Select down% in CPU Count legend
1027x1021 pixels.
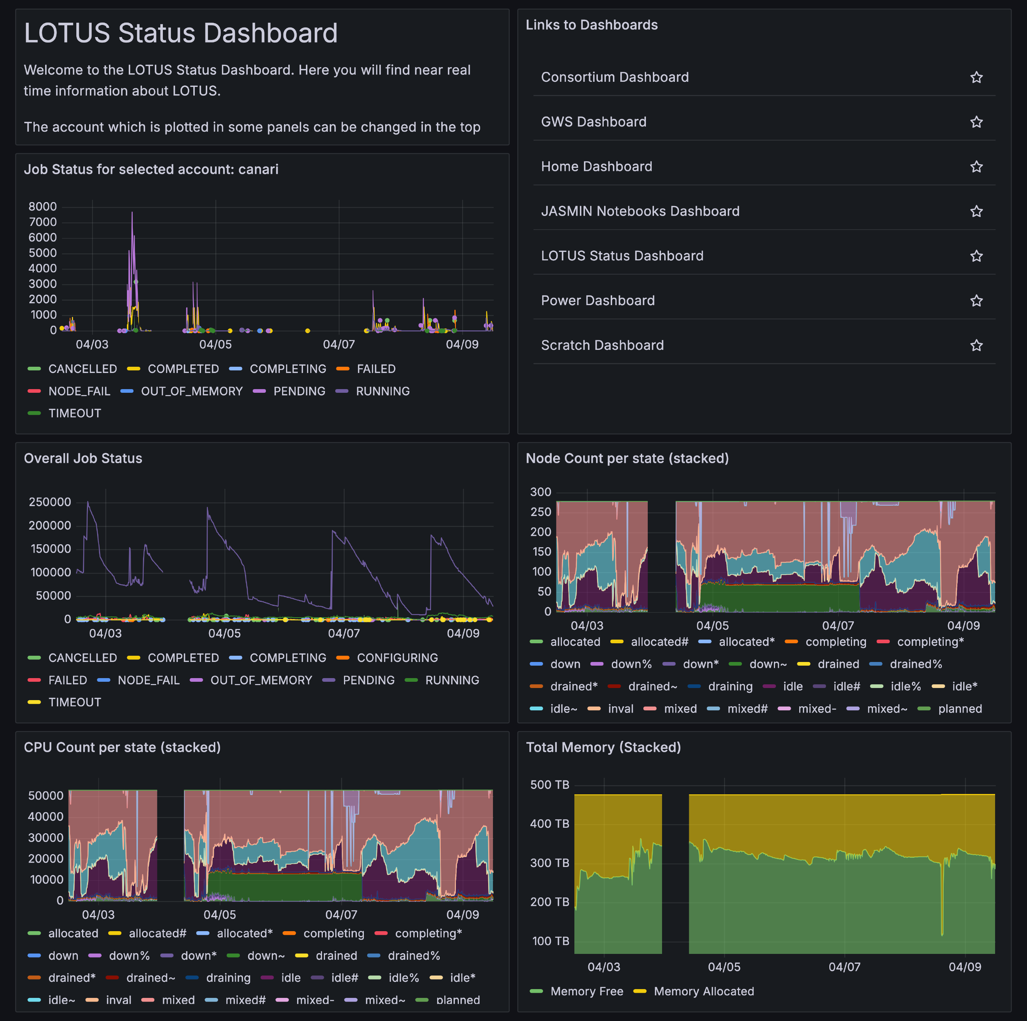[x=129, y=956]
